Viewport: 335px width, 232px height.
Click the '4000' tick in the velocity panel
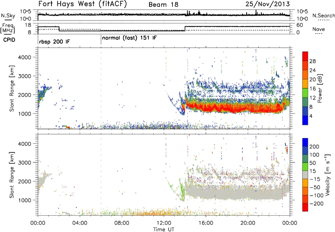[x=24, y=144]
